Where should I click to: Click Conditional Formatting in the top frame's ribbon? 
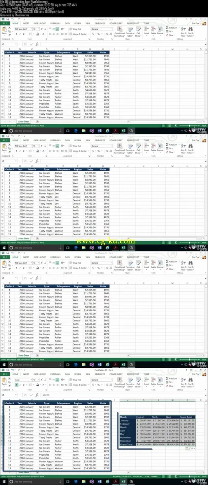coord(119,32)
